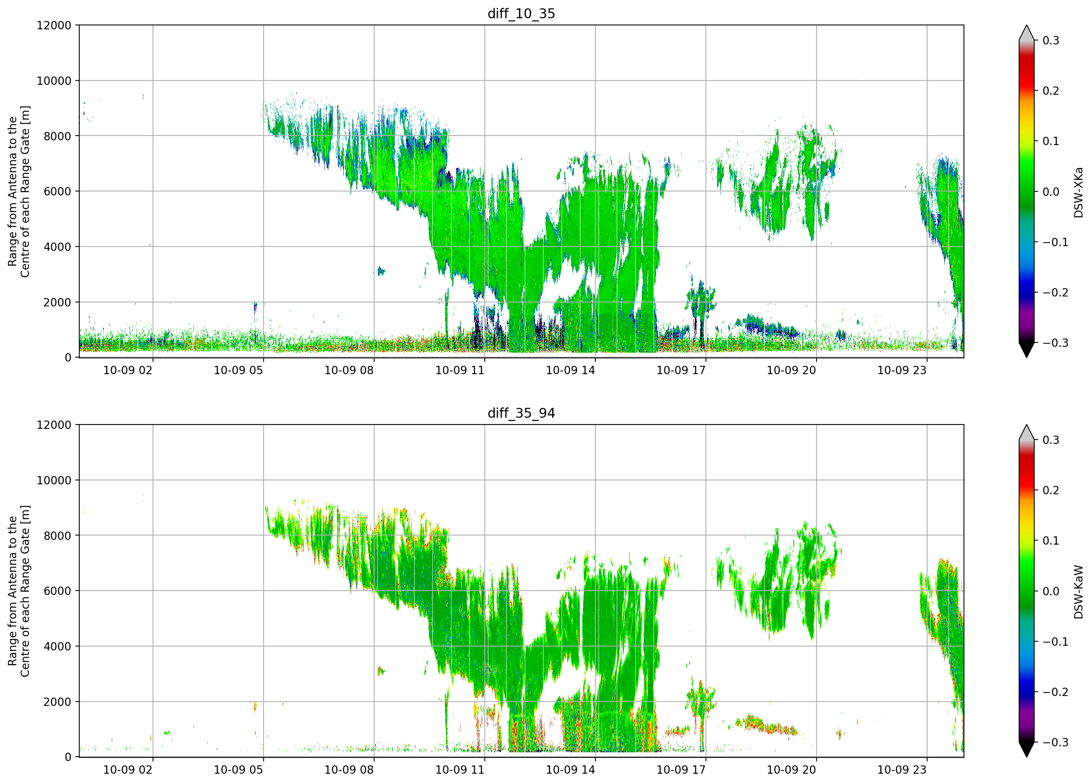Click the y-axis title of the diff_35_94 plot
This screenshot has height=784, width=1092.
19,591
